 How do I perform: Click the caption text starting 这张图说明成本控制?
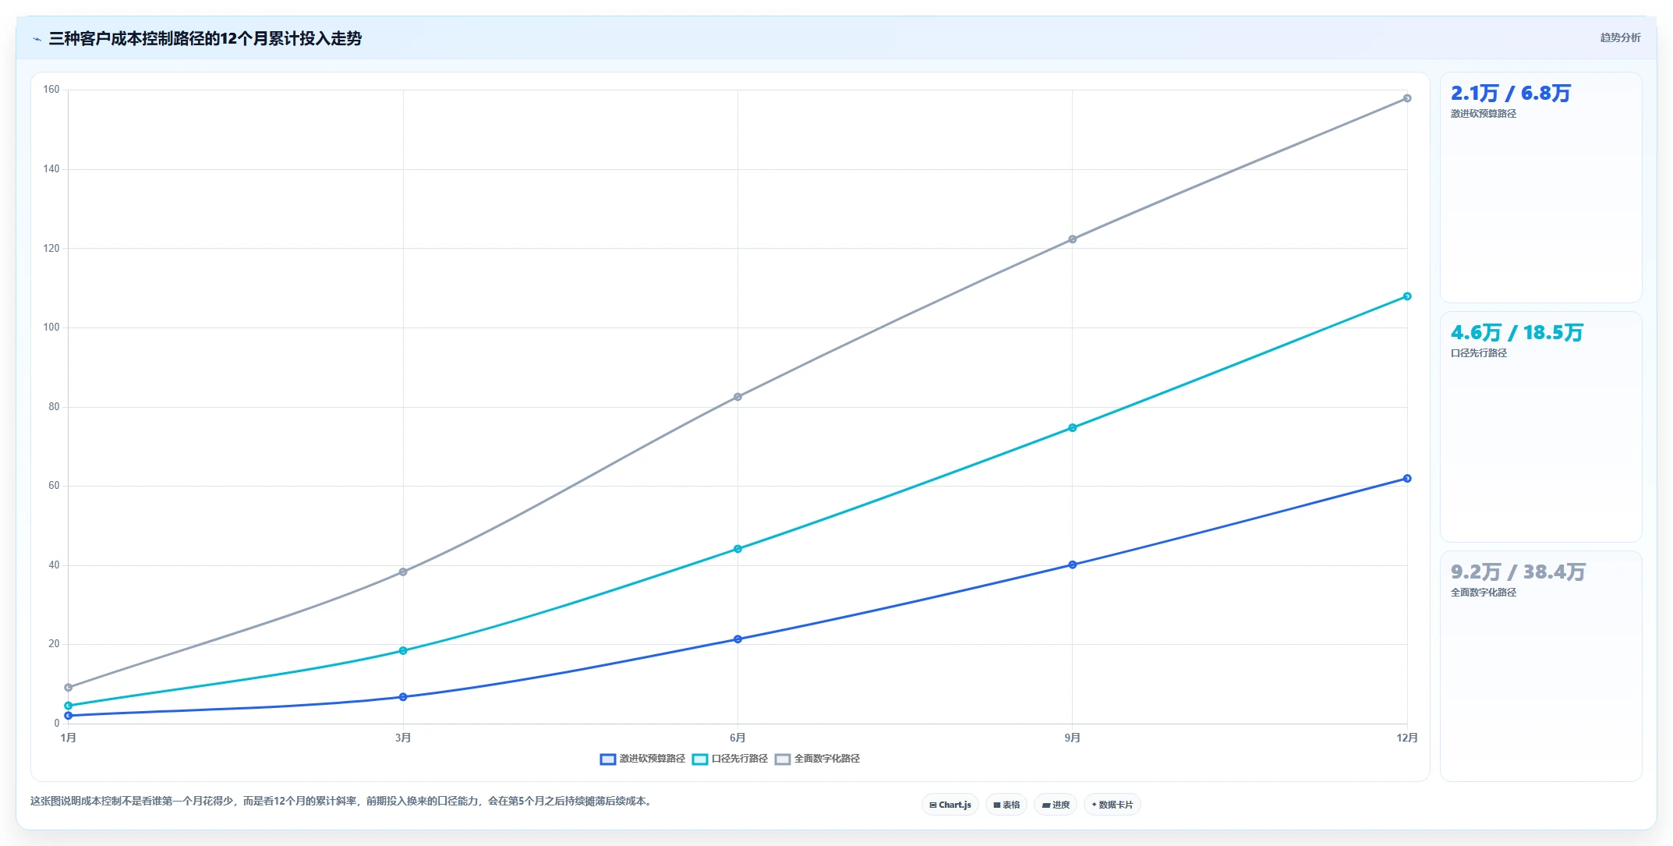[341, 801]
